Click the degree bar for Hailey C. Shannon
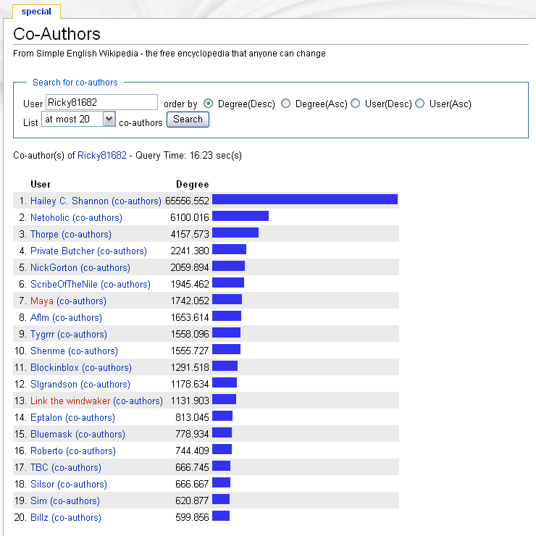The width and height of the screenshot is (536, 536). click(305, 199)
